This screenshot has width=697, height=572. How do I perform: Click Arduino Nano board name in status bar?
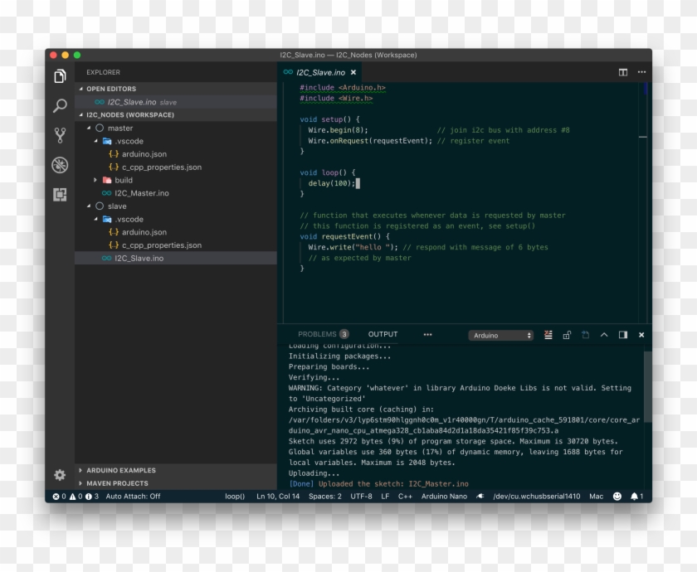[444, 497]
